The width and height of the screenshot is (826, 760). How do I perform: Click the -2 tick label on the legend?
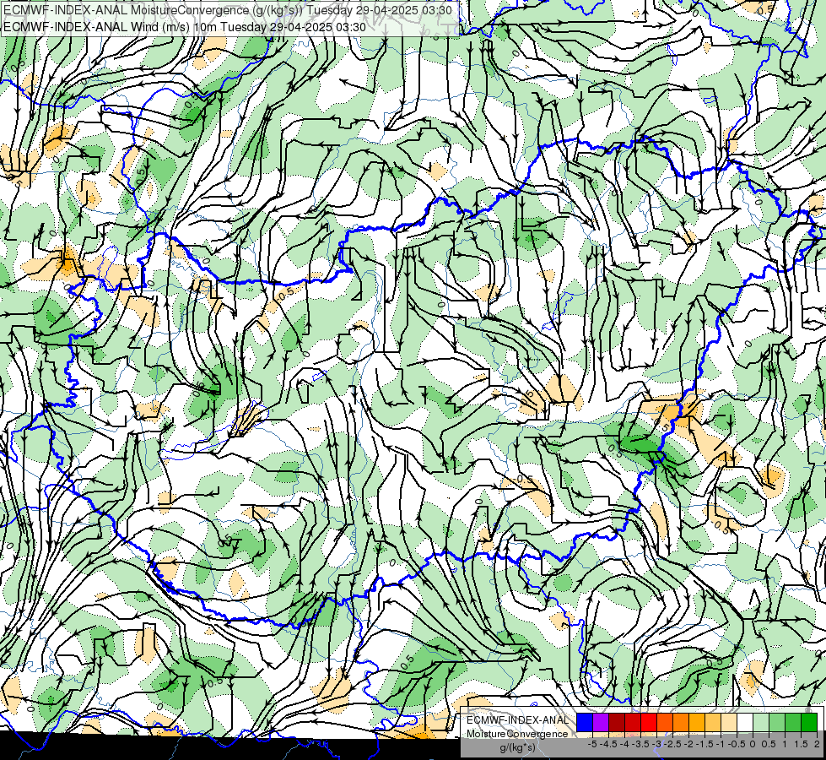tap(688, 744)
